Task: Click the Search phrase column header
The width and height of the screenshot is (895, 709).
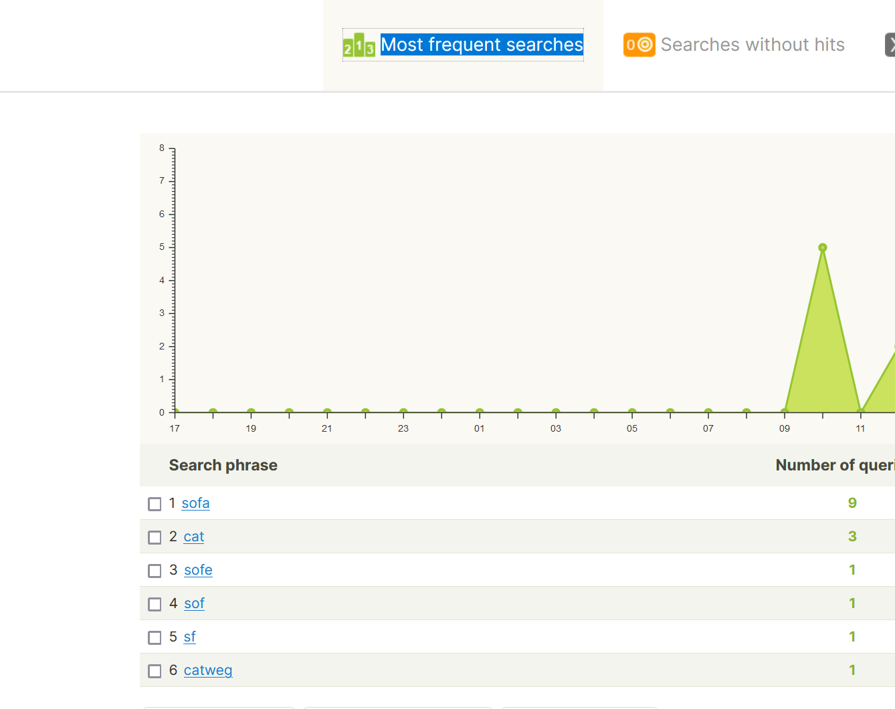Action: click(223, 465)
